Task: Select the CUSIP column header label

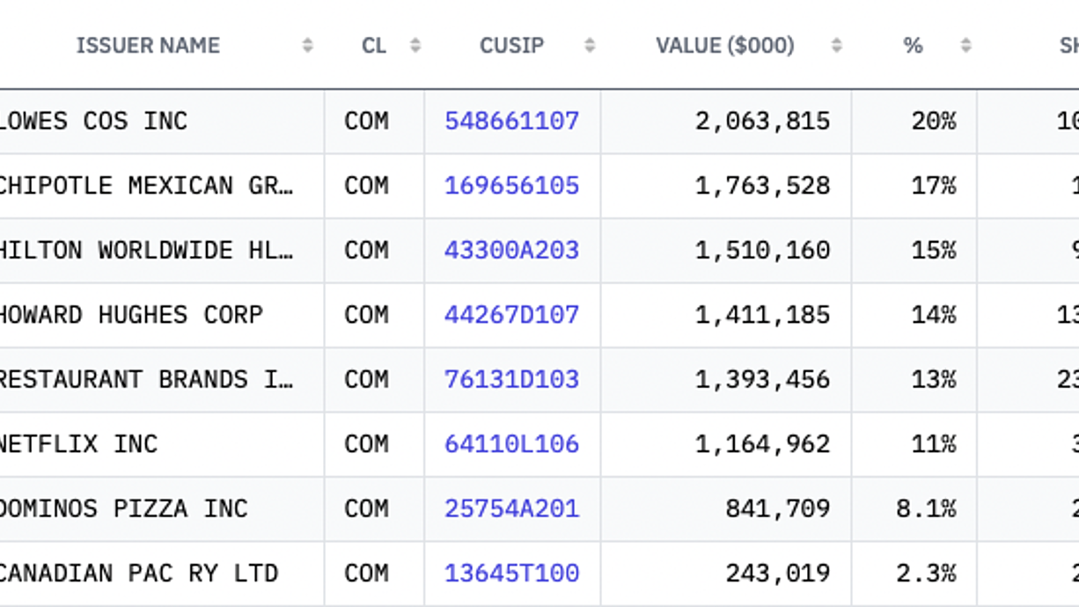Action: pos(511,46)
